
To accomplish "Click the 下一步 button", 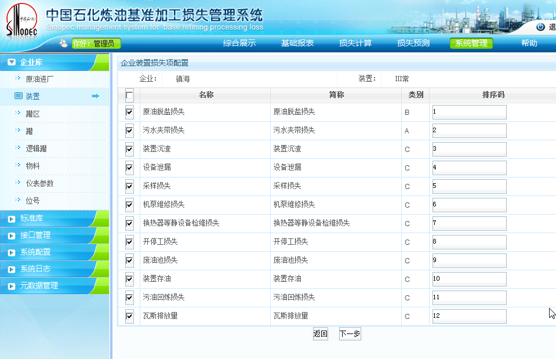I will click(x=350, y=334).
